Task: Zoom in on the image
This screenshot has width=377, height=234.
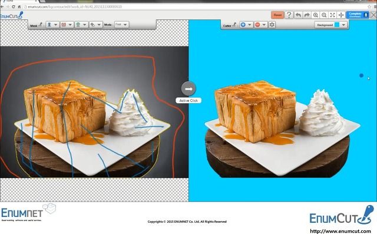Action: coord(316,15)
